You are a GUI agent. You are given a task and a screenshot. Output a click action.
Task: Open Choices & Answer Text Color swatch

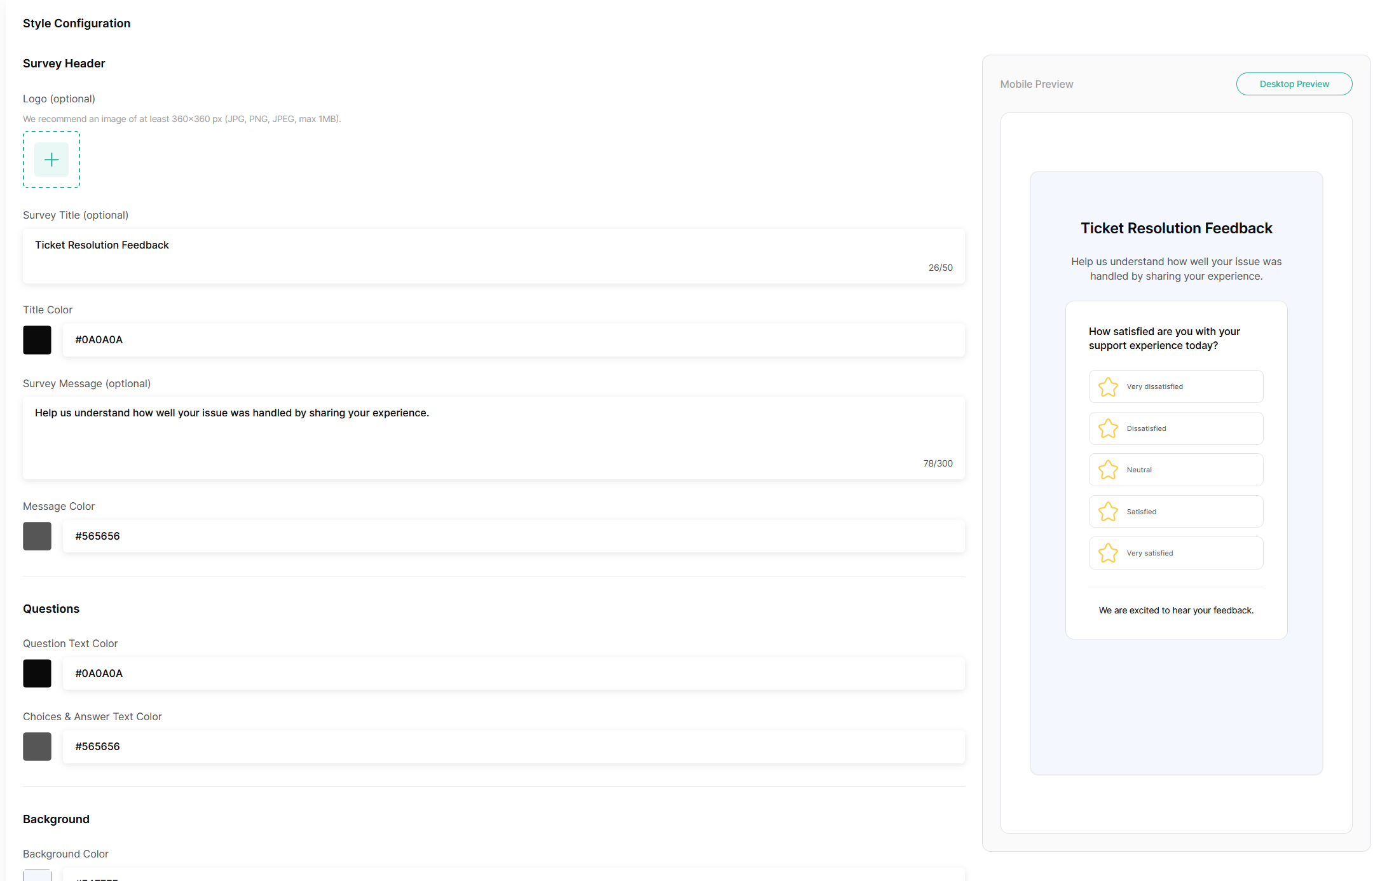[37, 747]
